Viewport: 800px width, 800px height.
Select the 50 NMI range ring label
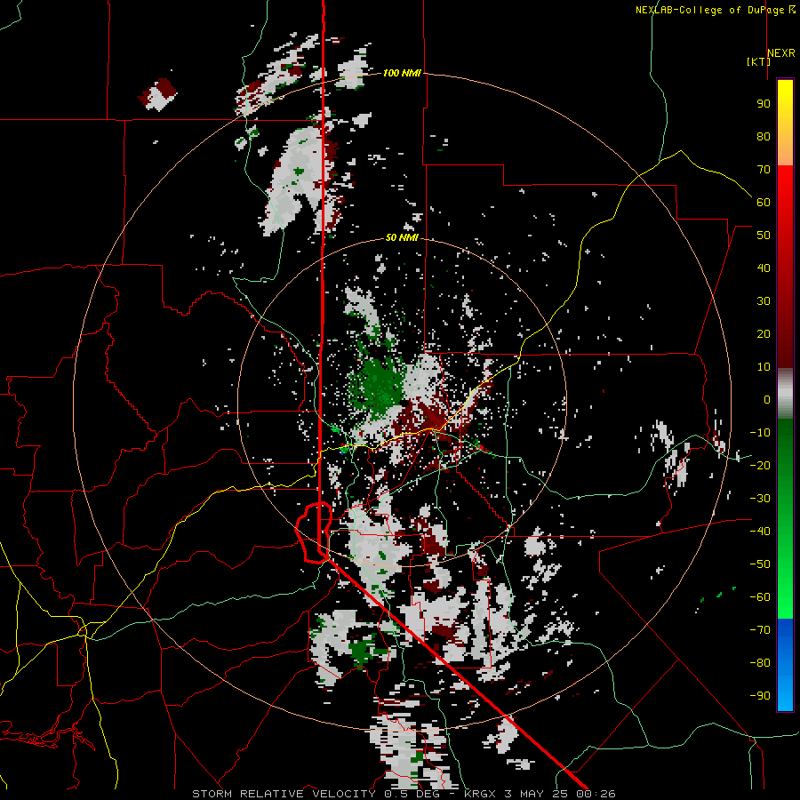(402, 237)
